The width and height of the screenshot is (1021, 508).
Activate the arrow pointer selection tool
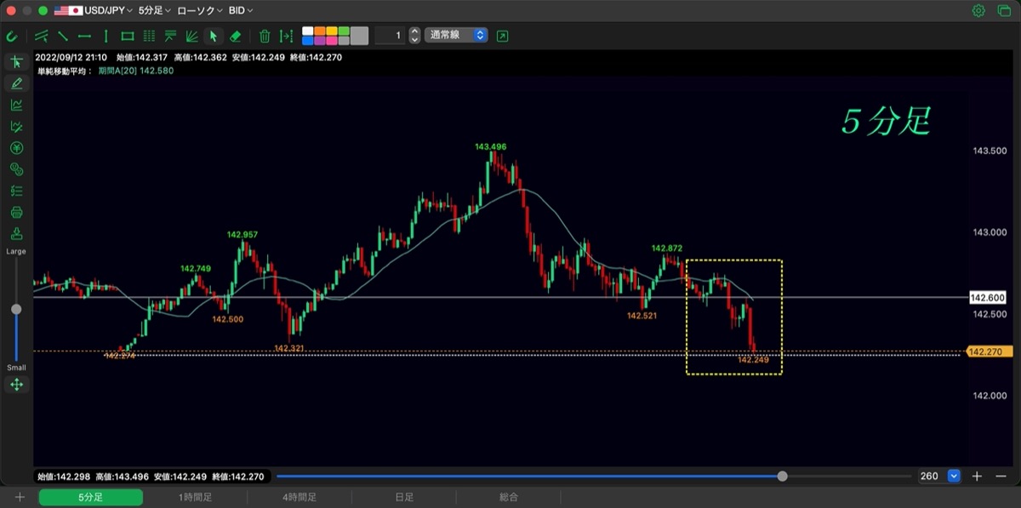pyautogui.click(x=214, y=36)
